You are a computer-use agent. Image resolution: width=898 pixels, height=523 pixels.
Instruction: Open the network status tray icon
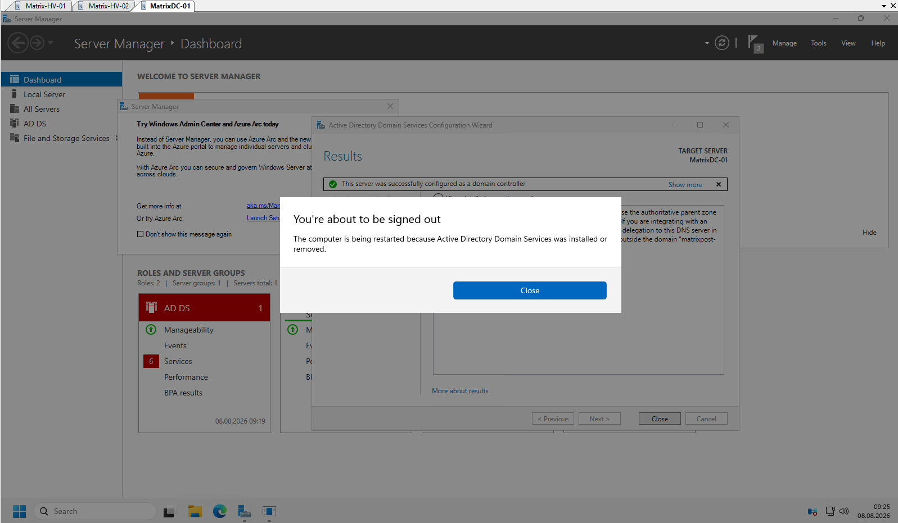tap(830, 511)
